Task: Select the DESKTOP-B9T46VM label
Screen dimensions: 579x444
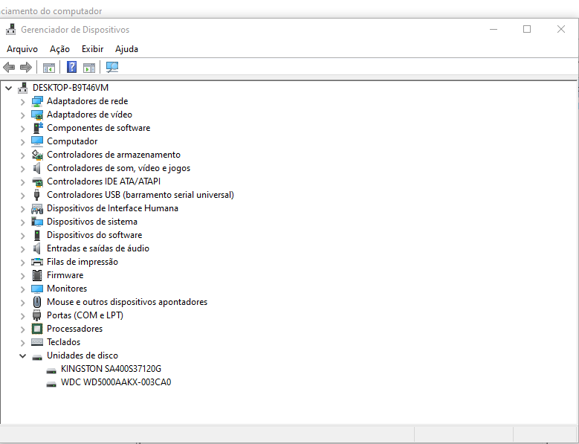Action: pyautogui.click(x=71, y=88)
